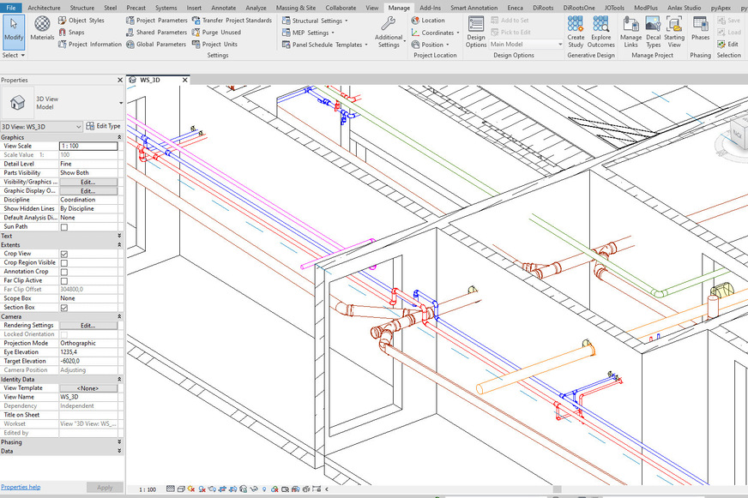Open the Properties help link
This screenshot has height=498, width=748.
pos(21,487)
